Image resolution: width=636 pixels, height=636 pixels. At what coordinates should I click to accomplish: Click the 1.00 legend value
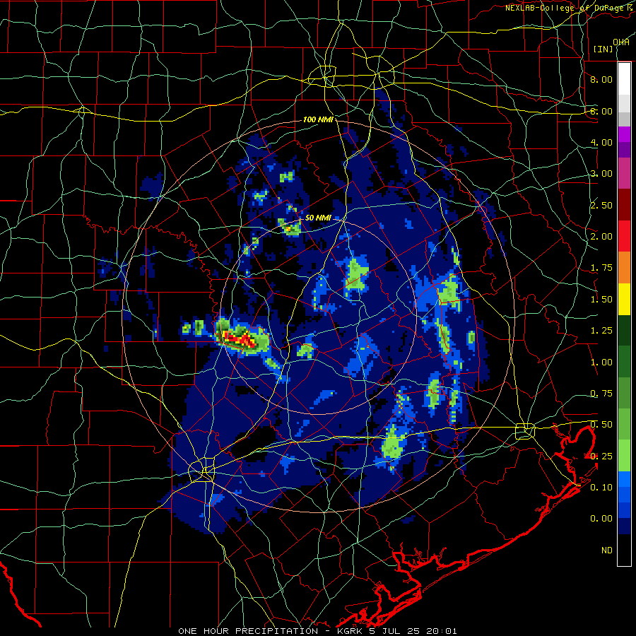[601, 363]
